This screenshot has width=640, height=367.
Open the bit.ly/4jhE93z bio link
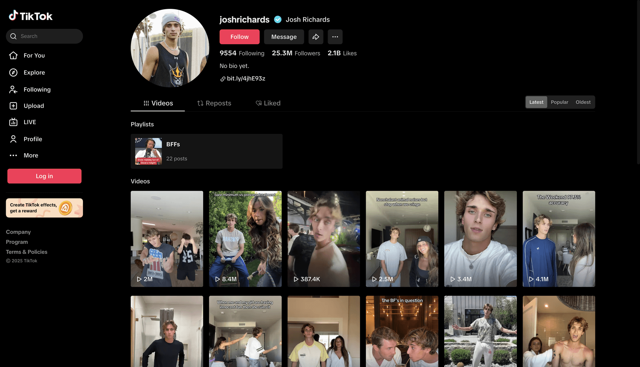tap(246, 78)
